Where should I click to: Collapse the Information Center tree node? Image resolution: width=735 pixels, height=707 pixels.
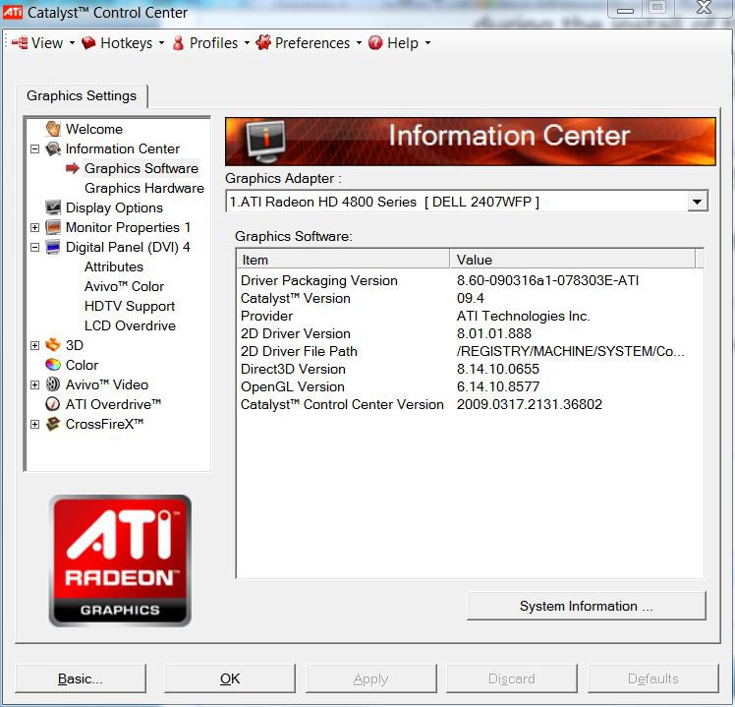pyautogui.click(x=34, y=149)
